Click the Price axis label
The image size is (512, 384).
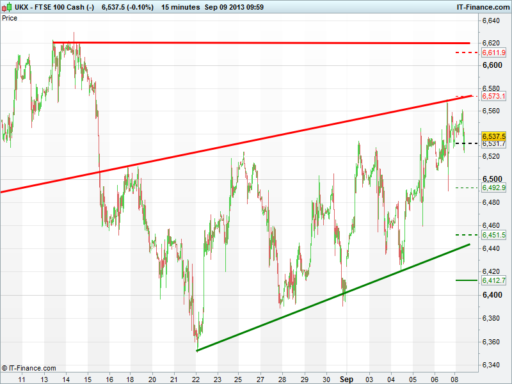pos(10,18)
